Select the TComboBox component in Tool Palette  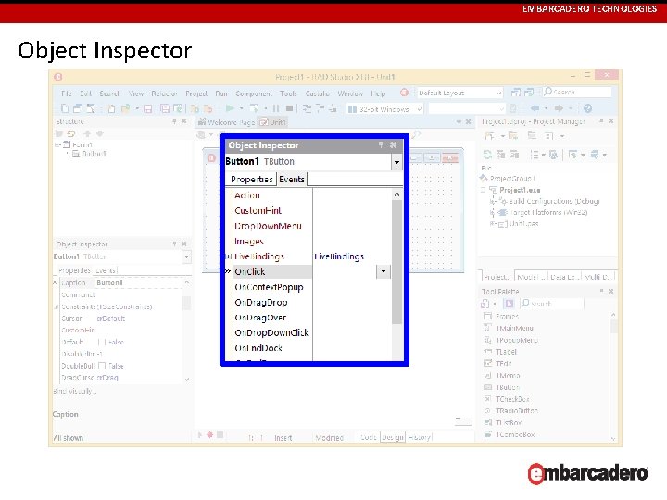[510, 434]
